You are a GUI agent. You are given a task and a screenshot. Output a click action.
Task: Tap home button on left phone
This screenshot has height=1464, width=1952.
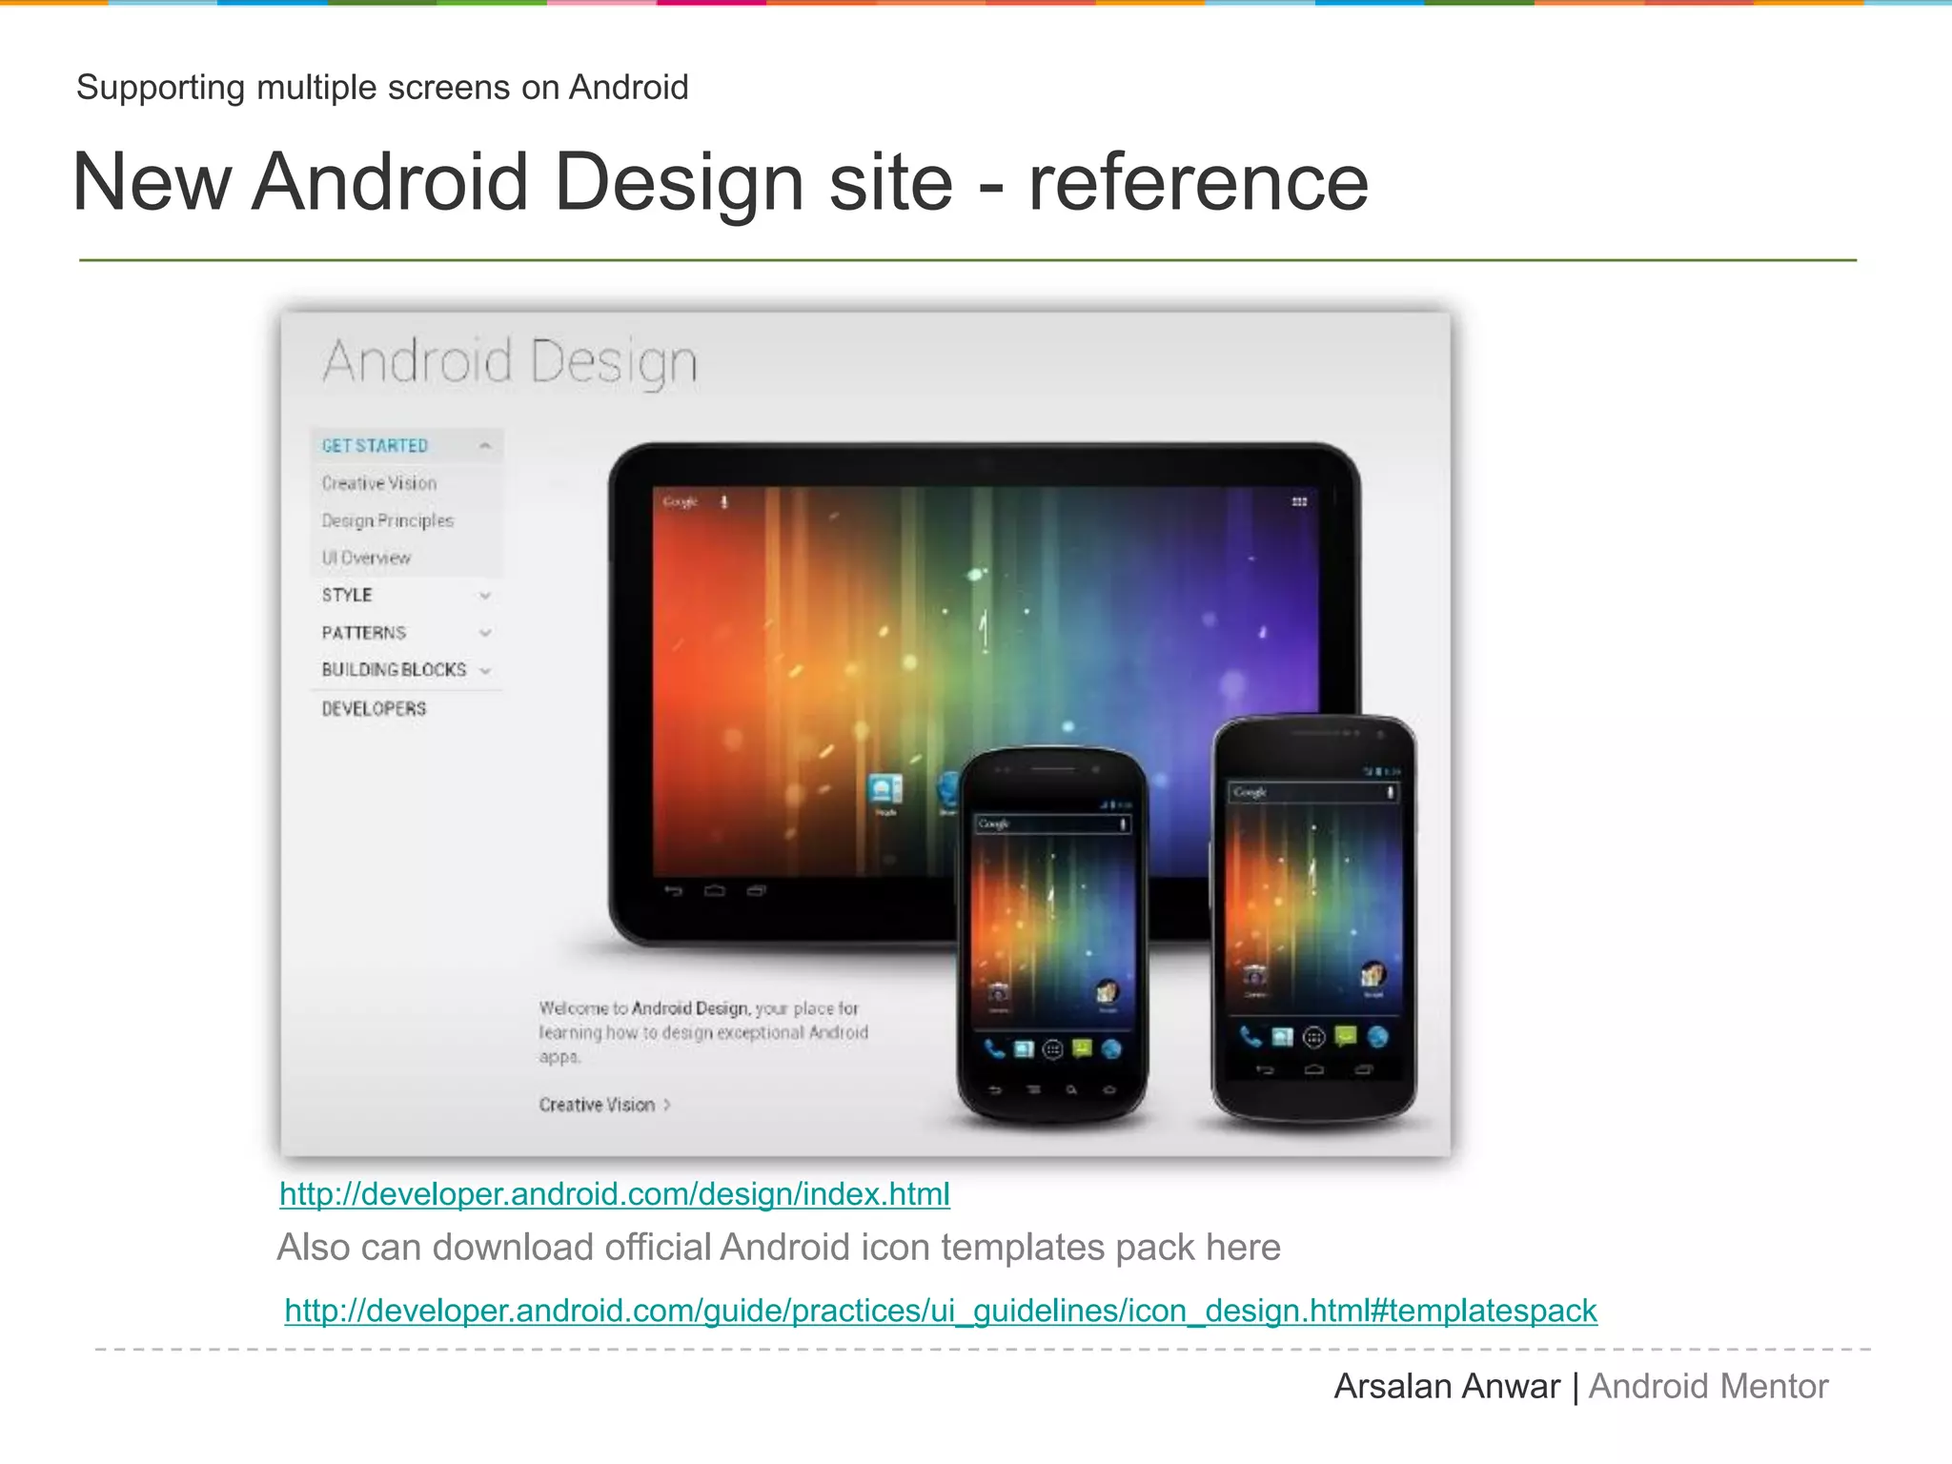[1109, 1089]
